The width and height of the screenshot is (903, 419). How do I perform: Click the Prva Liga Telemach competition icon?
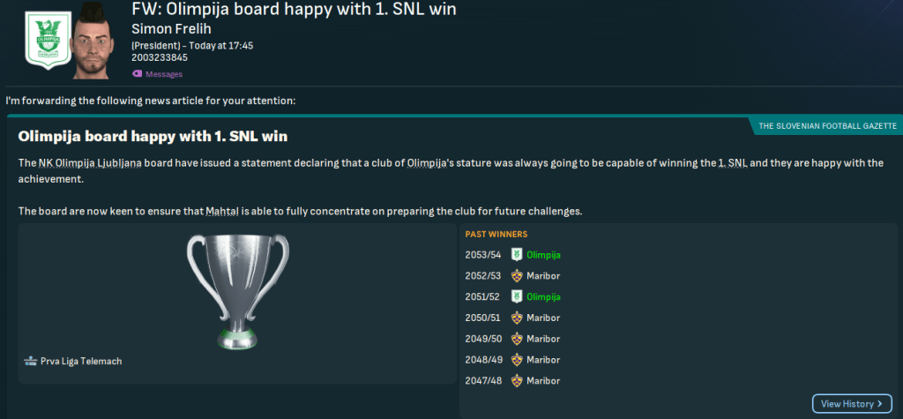coord(31,361)
